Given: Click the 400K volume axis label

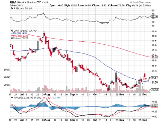Looking at the screenshot, I should click(7, 77).
